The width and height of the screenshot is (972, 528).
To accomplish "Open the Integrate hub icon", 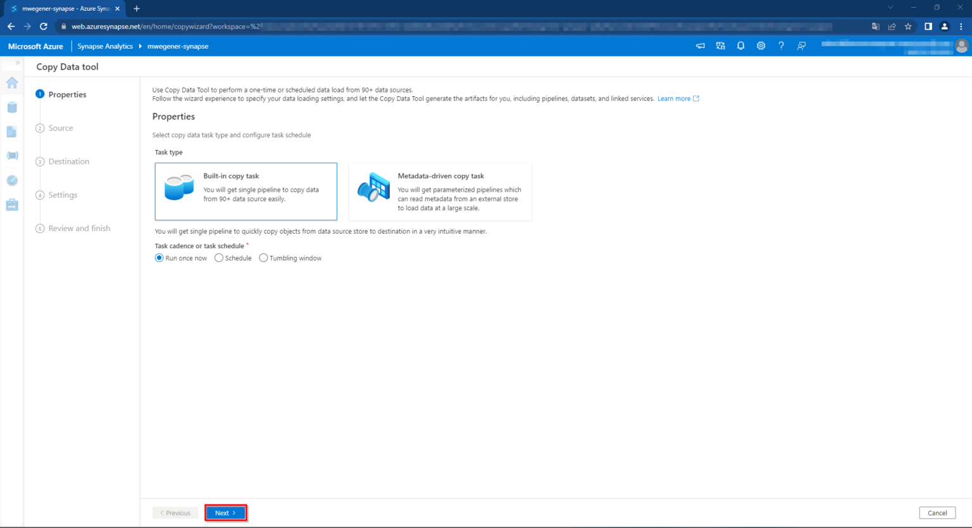I will 11,155.
